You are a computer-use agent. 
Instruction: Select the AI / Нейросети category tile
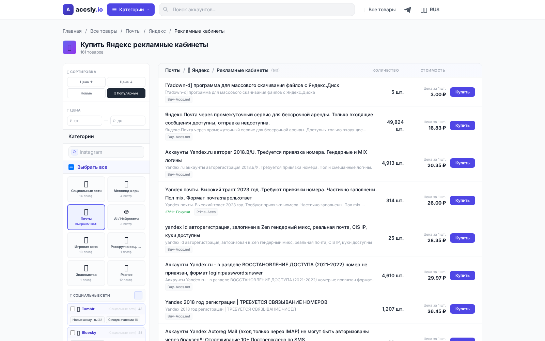pyautogui.click(x=126, y=217)
